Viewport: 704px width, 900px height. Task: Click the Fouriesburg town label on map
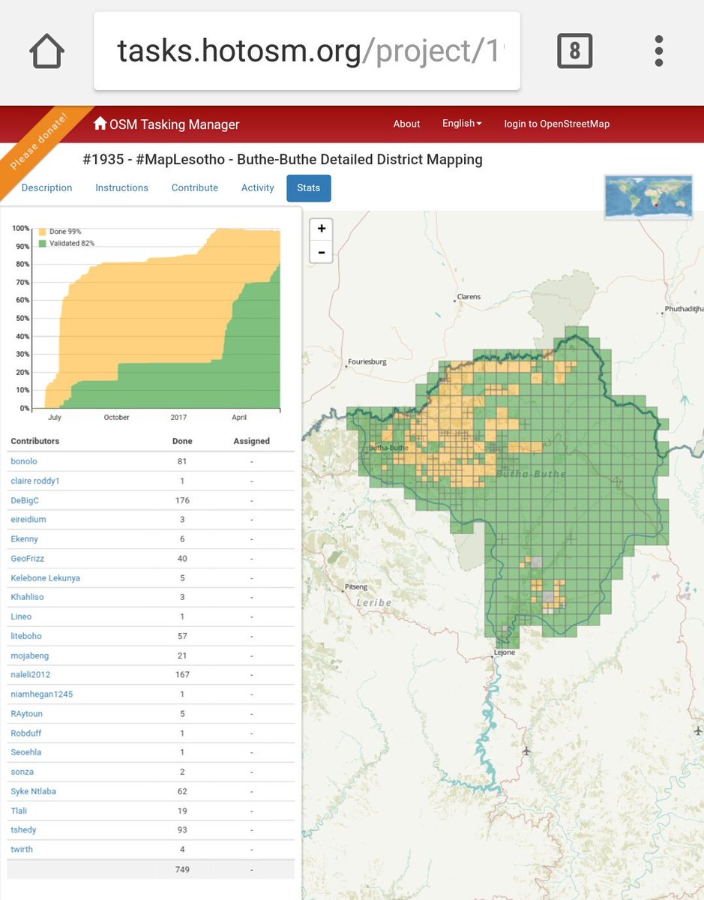pos(367,361)
